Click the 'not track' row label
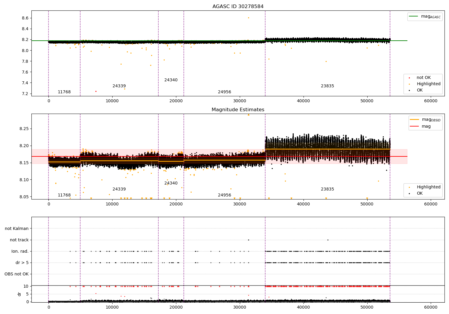Image resolution: width=449 pixels, height=314 pixels. pyautogui.click(x=19, y=240)
